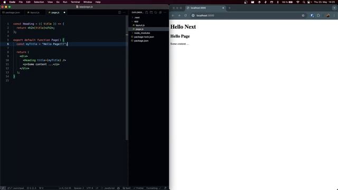Viewport: 338px width, 190px height.
Task: Click the line and column indicator
Action: (65, 188)
